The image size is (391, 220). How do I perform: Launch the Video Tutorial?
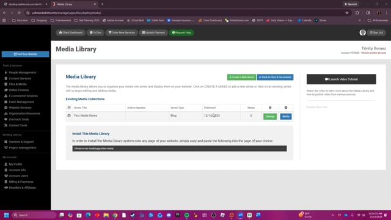[x=341, y=79]
